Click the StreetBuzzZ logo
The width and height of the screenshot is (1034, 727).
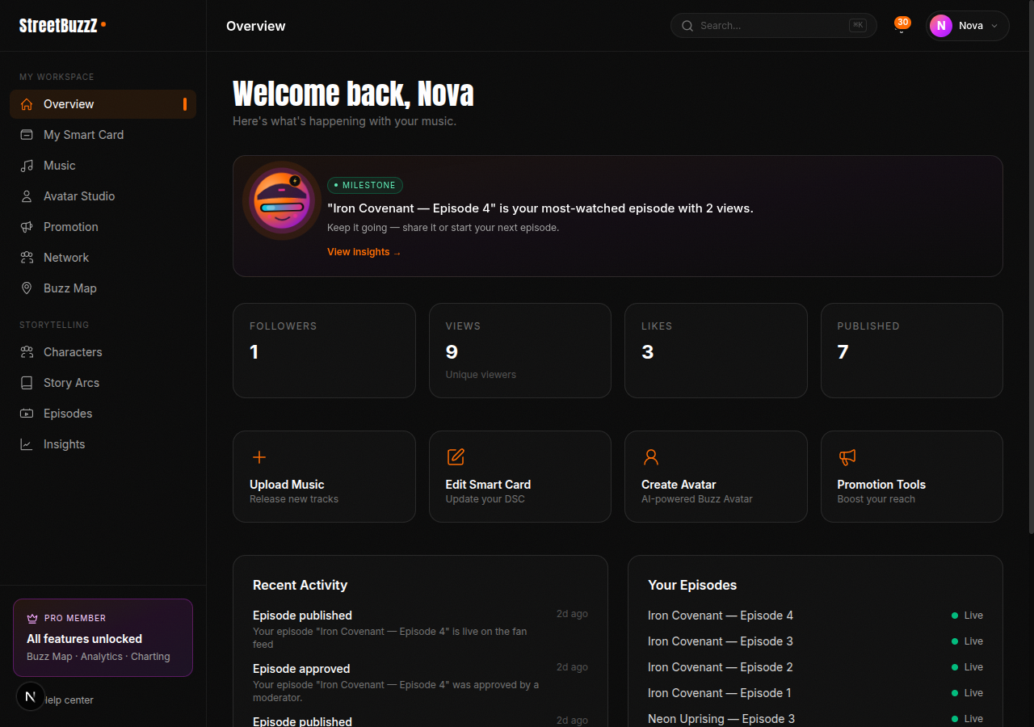pos(62,25)
